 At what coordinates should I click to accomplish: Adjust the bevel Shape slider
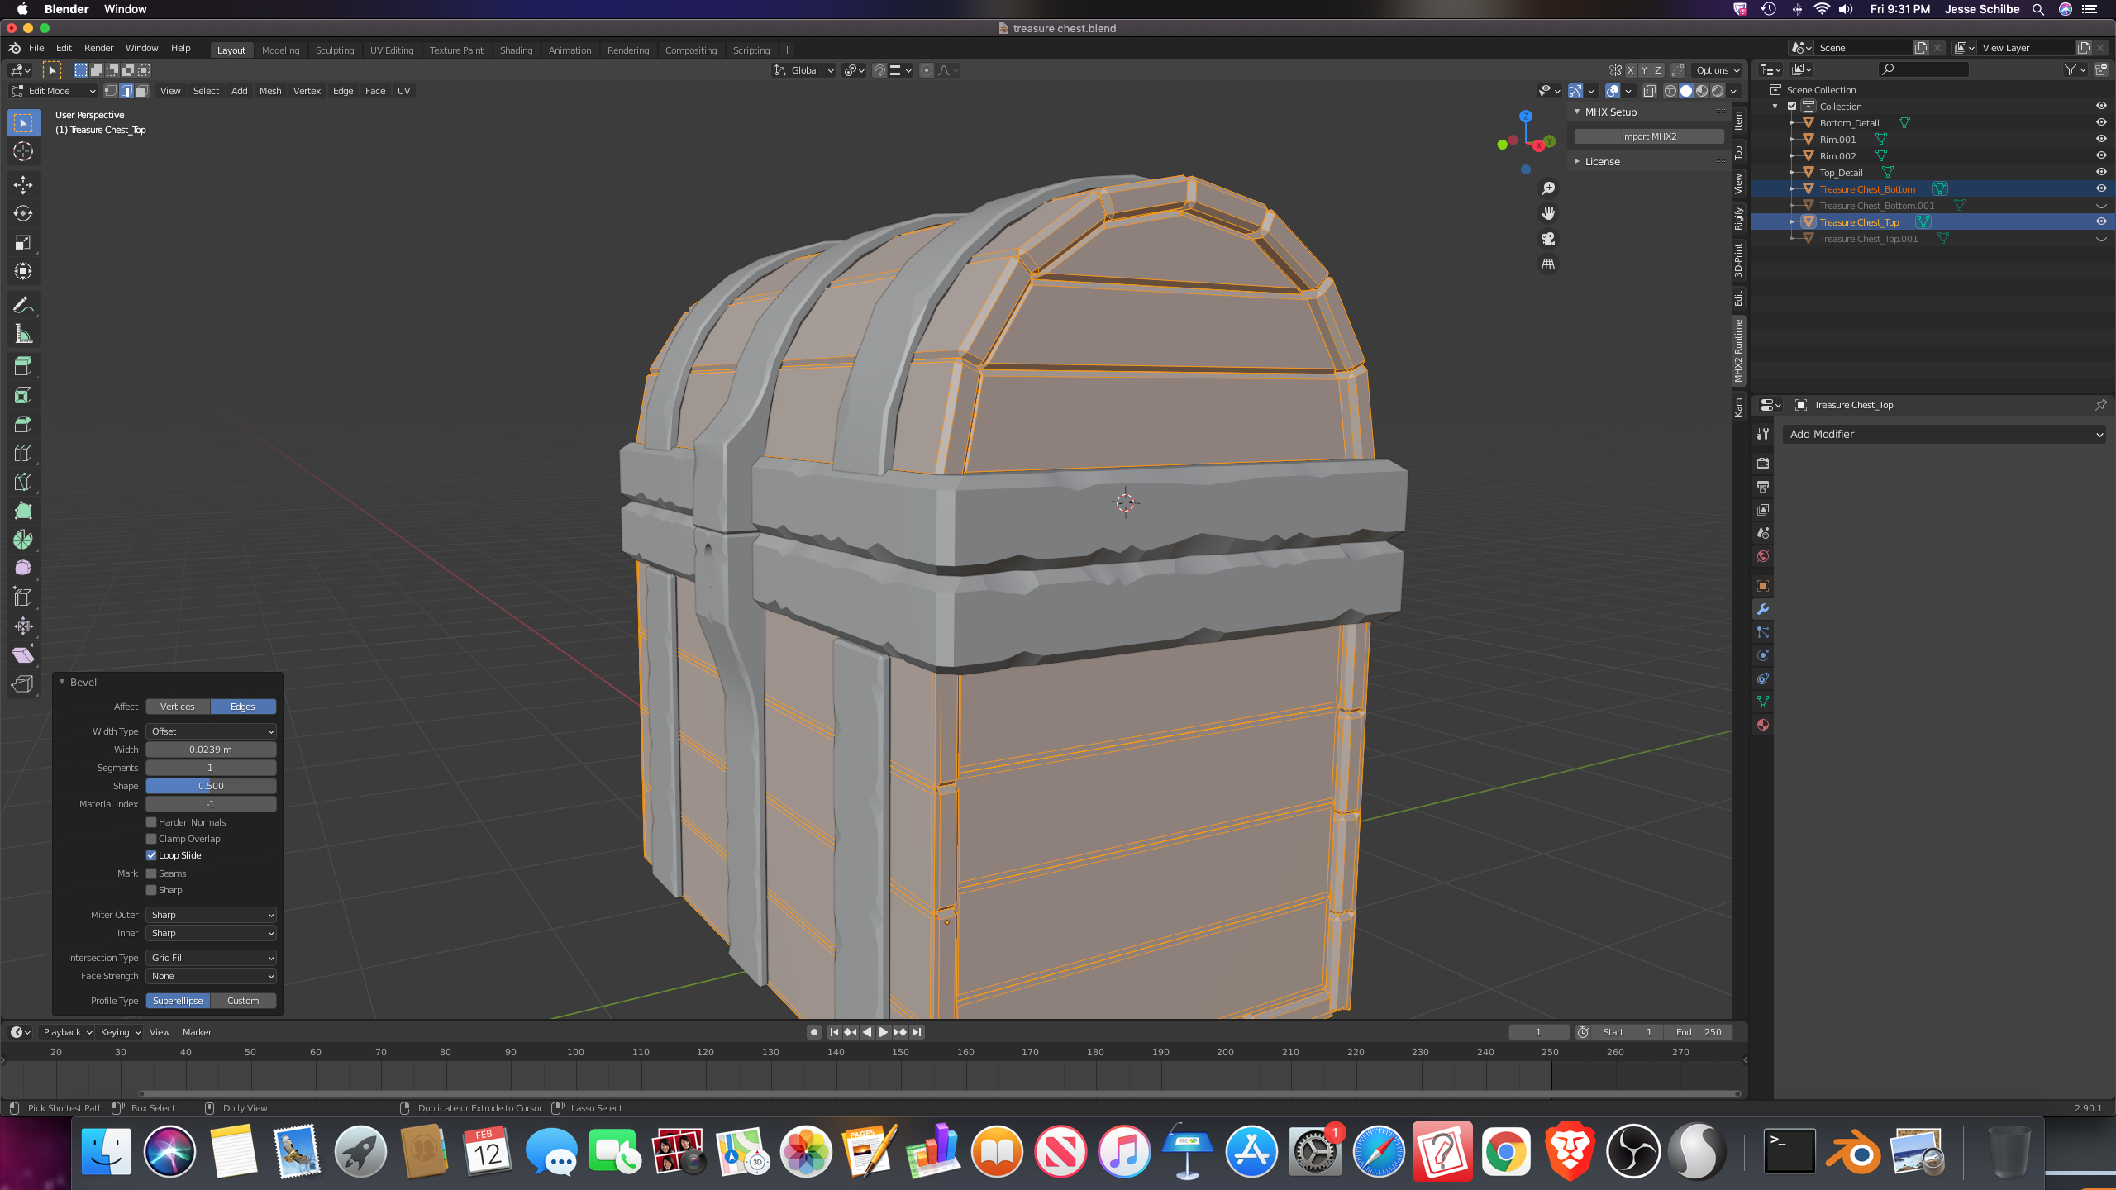(211, 786)
